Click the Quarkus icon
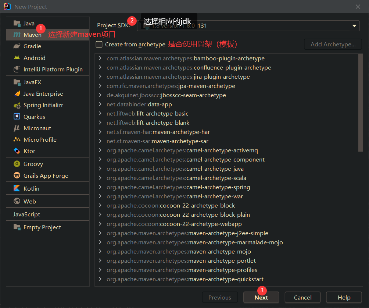The width and height of the screenshot is (369, 308). 17,117
